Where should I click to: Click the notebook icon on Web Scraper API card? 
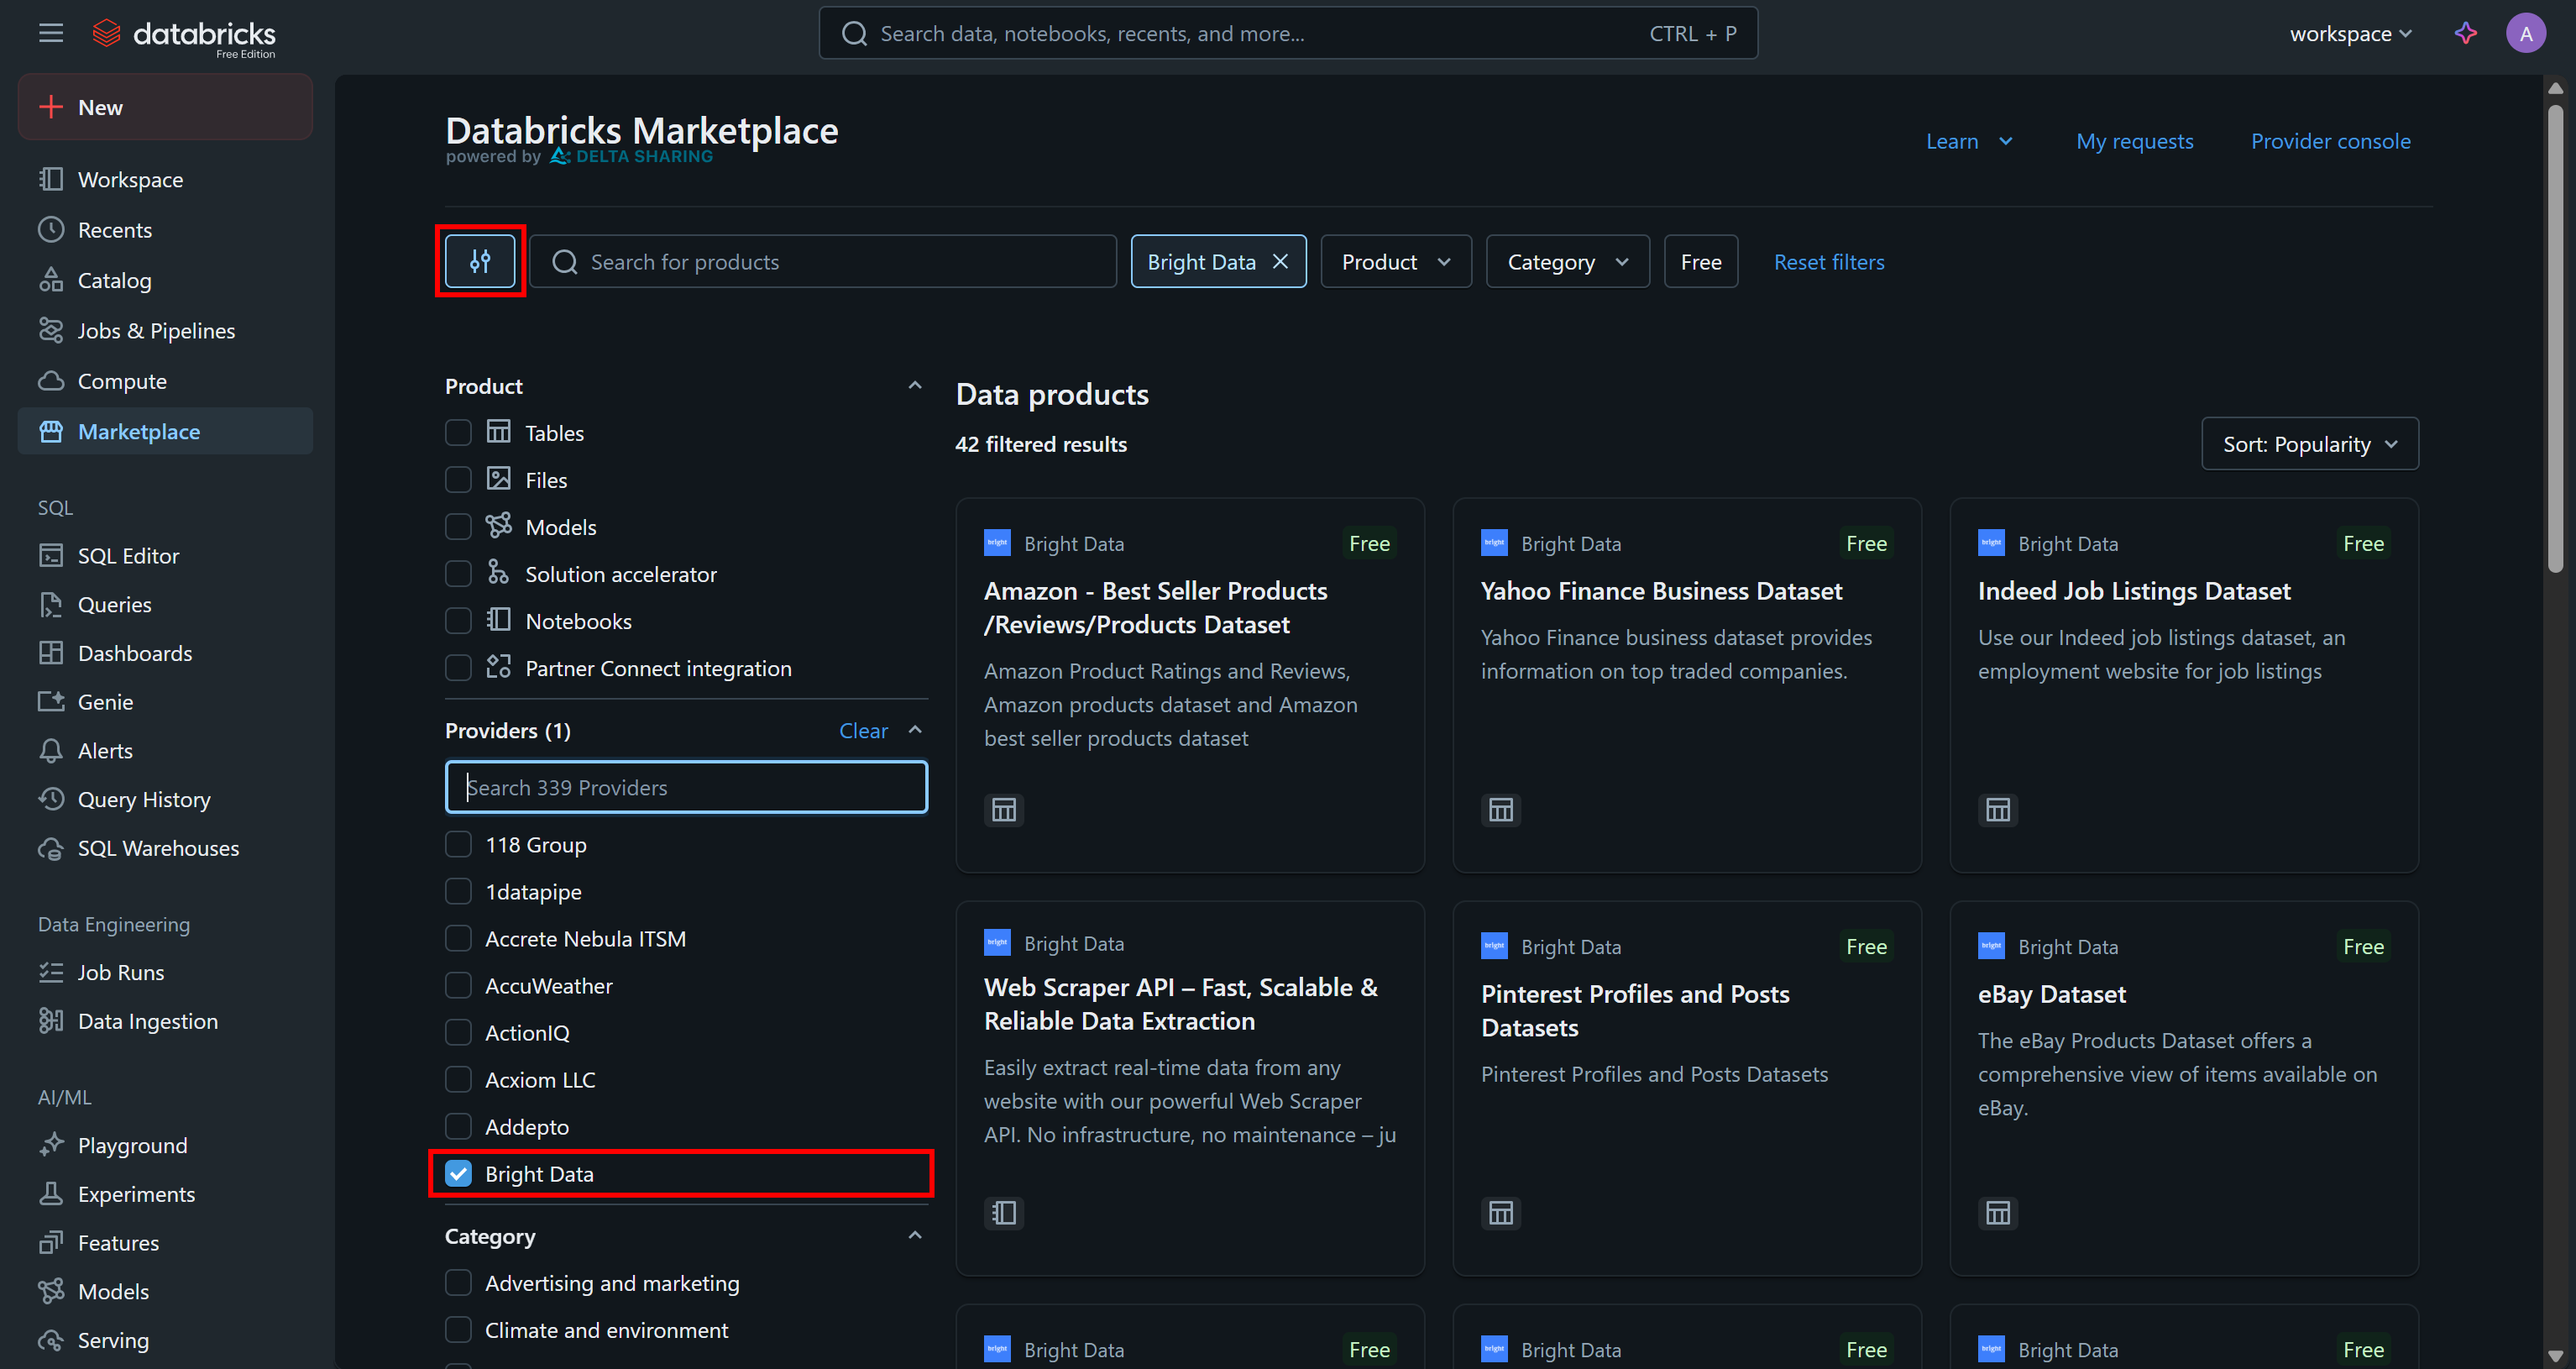(1004, 1212)
